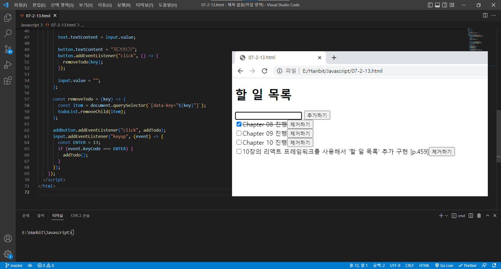Open the 편집(E) menu
The image size is (501, 269).
[x=39, y=5]
